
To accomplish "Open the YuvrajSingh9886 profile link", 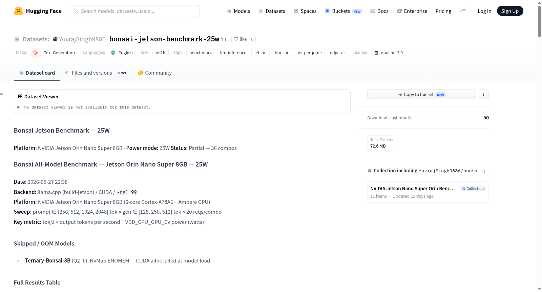I will click(82, 39).
